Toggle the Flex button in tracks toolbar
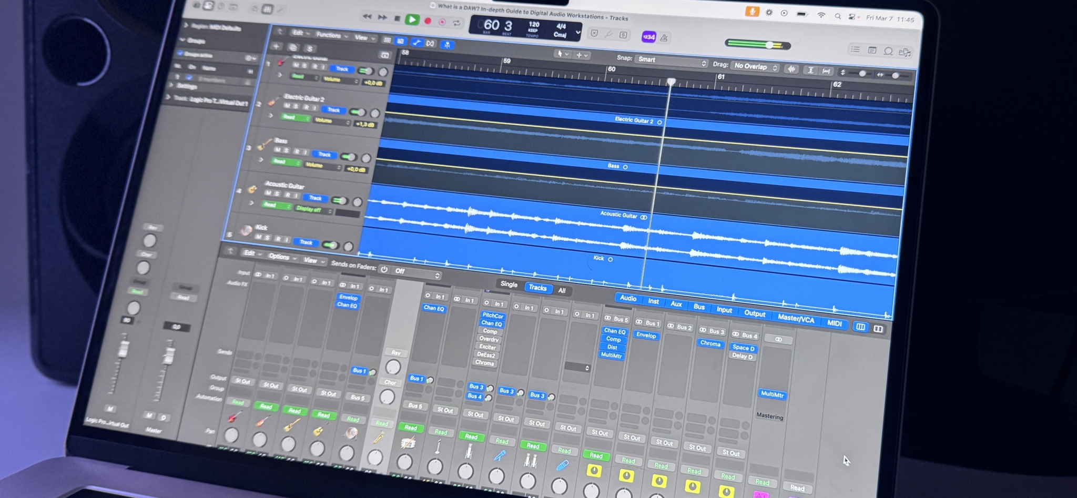This screenshot has width=1077, height=498. click(431, 44)
